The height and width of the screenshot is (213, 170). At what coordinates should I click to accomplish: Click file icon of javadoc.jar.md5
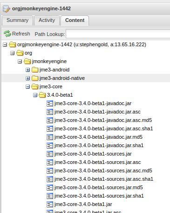(x=50, y=137)
